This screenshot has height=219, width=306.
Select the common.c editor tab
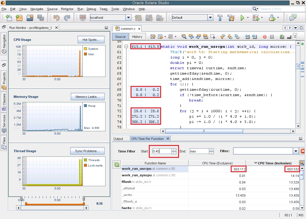(x=128, y=29)
